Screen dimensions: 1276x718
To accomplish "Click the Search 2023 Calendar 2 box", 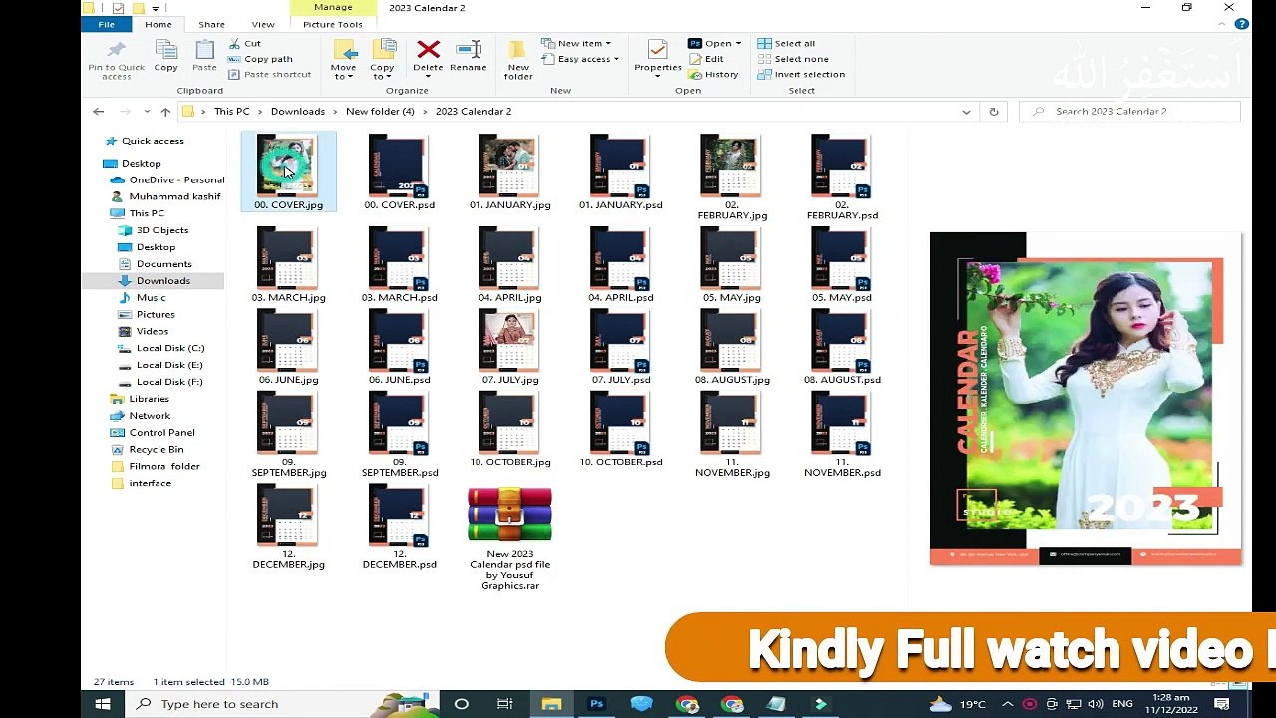I will click(x=1130, y=112).
